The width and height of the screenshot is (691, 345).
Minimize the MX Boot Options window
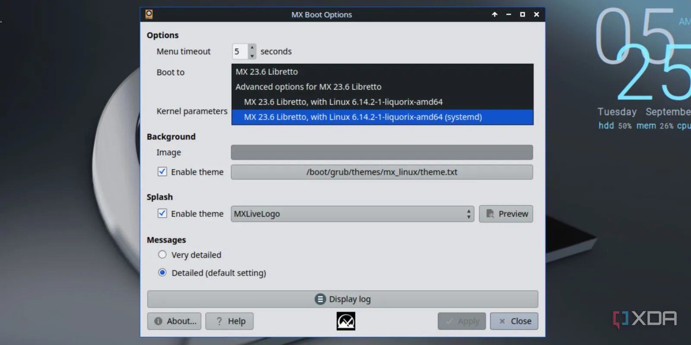click(x=508, y=14)
